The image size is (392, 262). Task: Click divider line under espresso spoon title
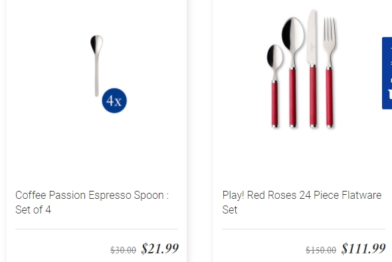tap(97, 229)
